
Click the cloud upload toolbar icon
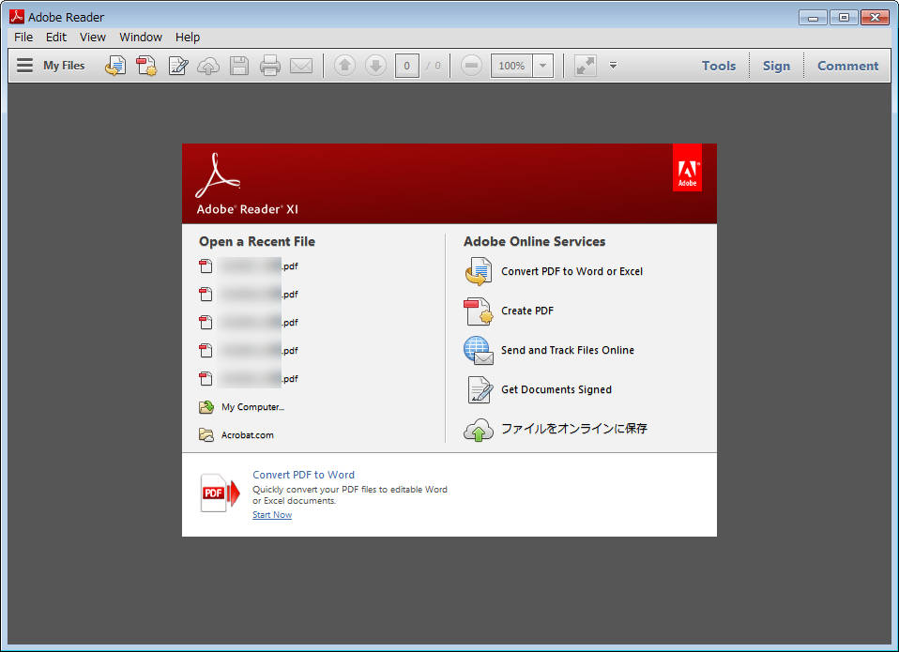click(208, 66)
